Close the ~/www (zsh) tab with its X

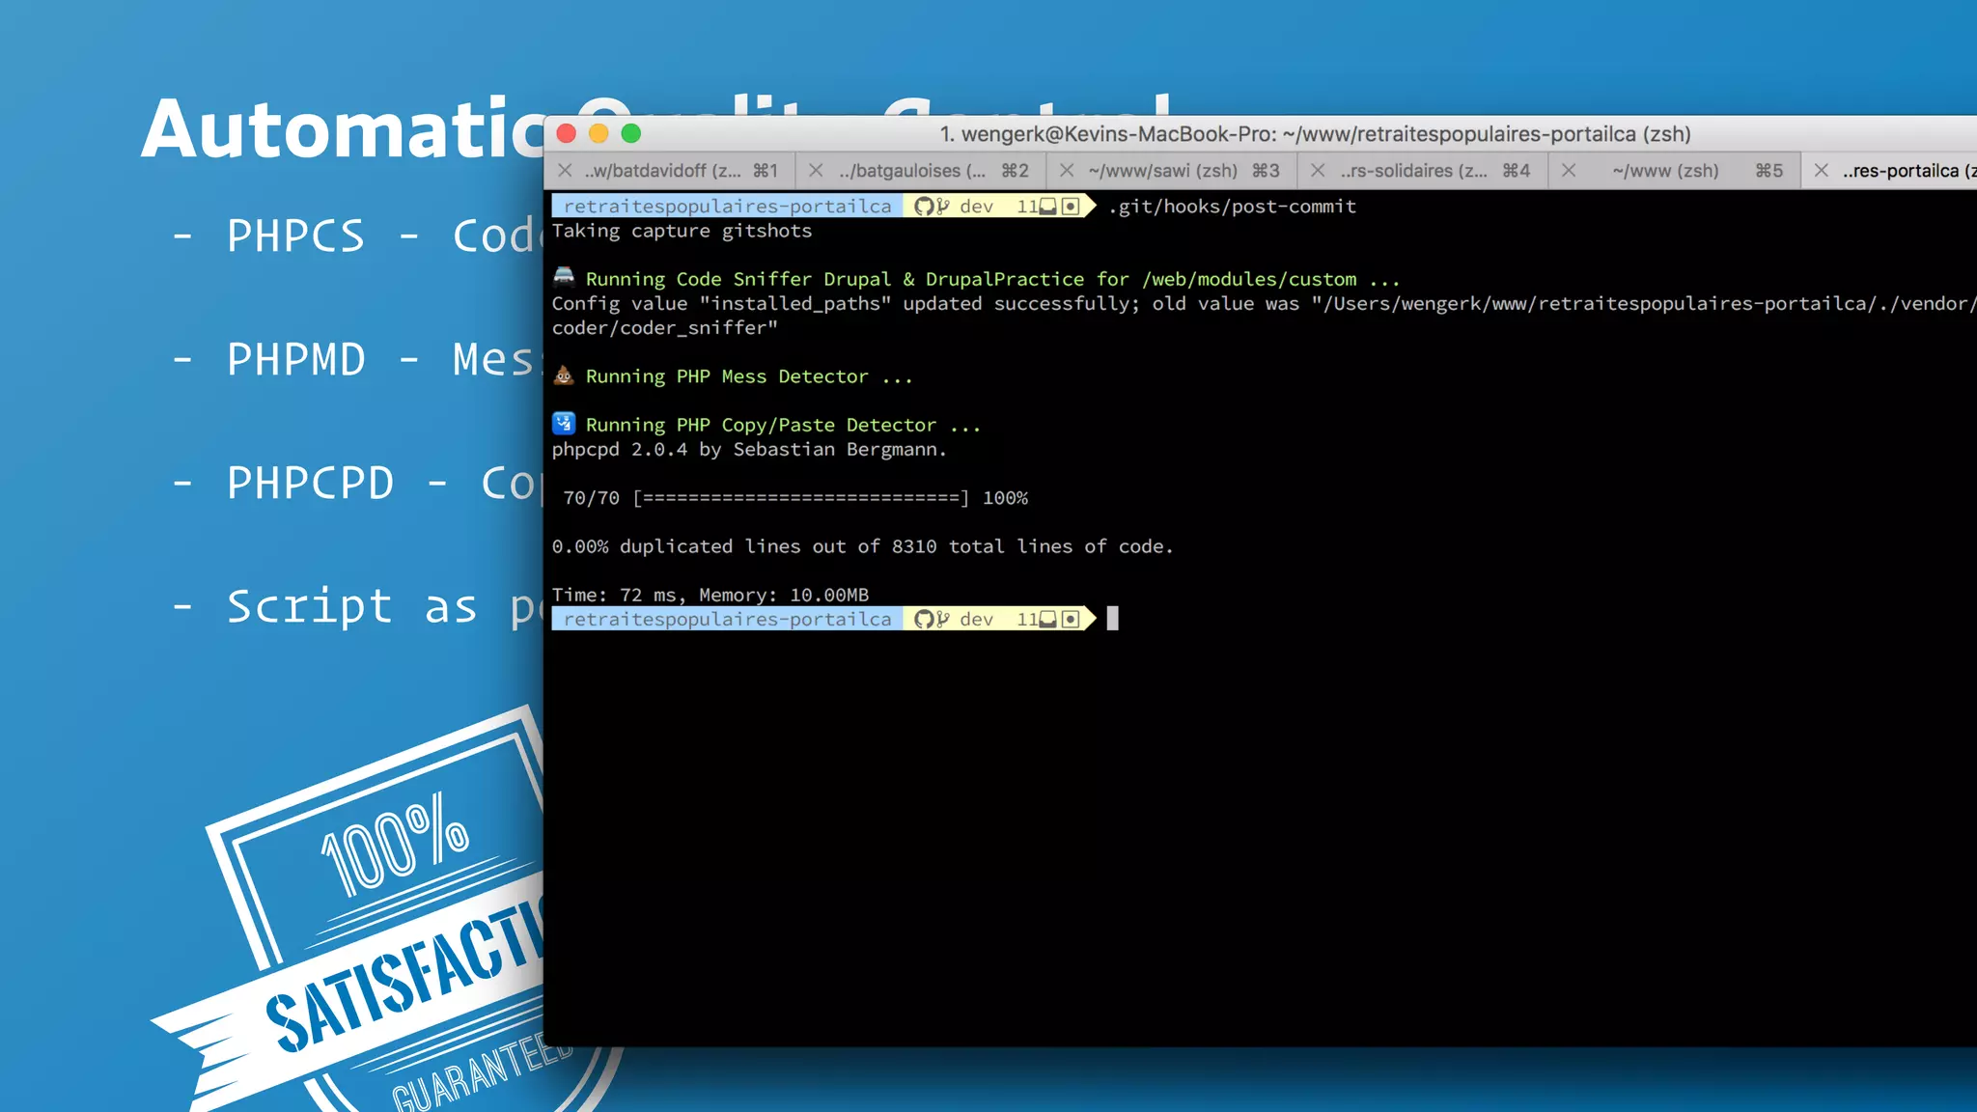click(1569, 171)
